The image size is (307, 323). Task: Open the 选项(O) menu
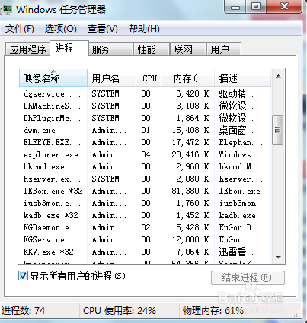click(x=61, y=29)
